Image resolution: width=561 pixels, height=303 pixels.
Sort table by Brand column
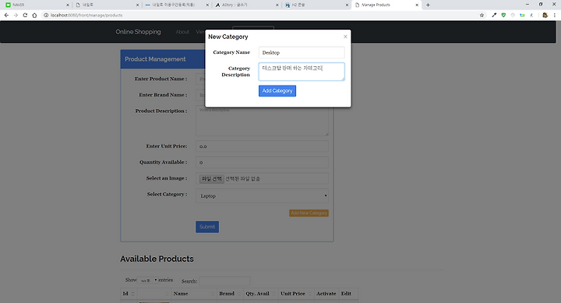pos(230,294)
